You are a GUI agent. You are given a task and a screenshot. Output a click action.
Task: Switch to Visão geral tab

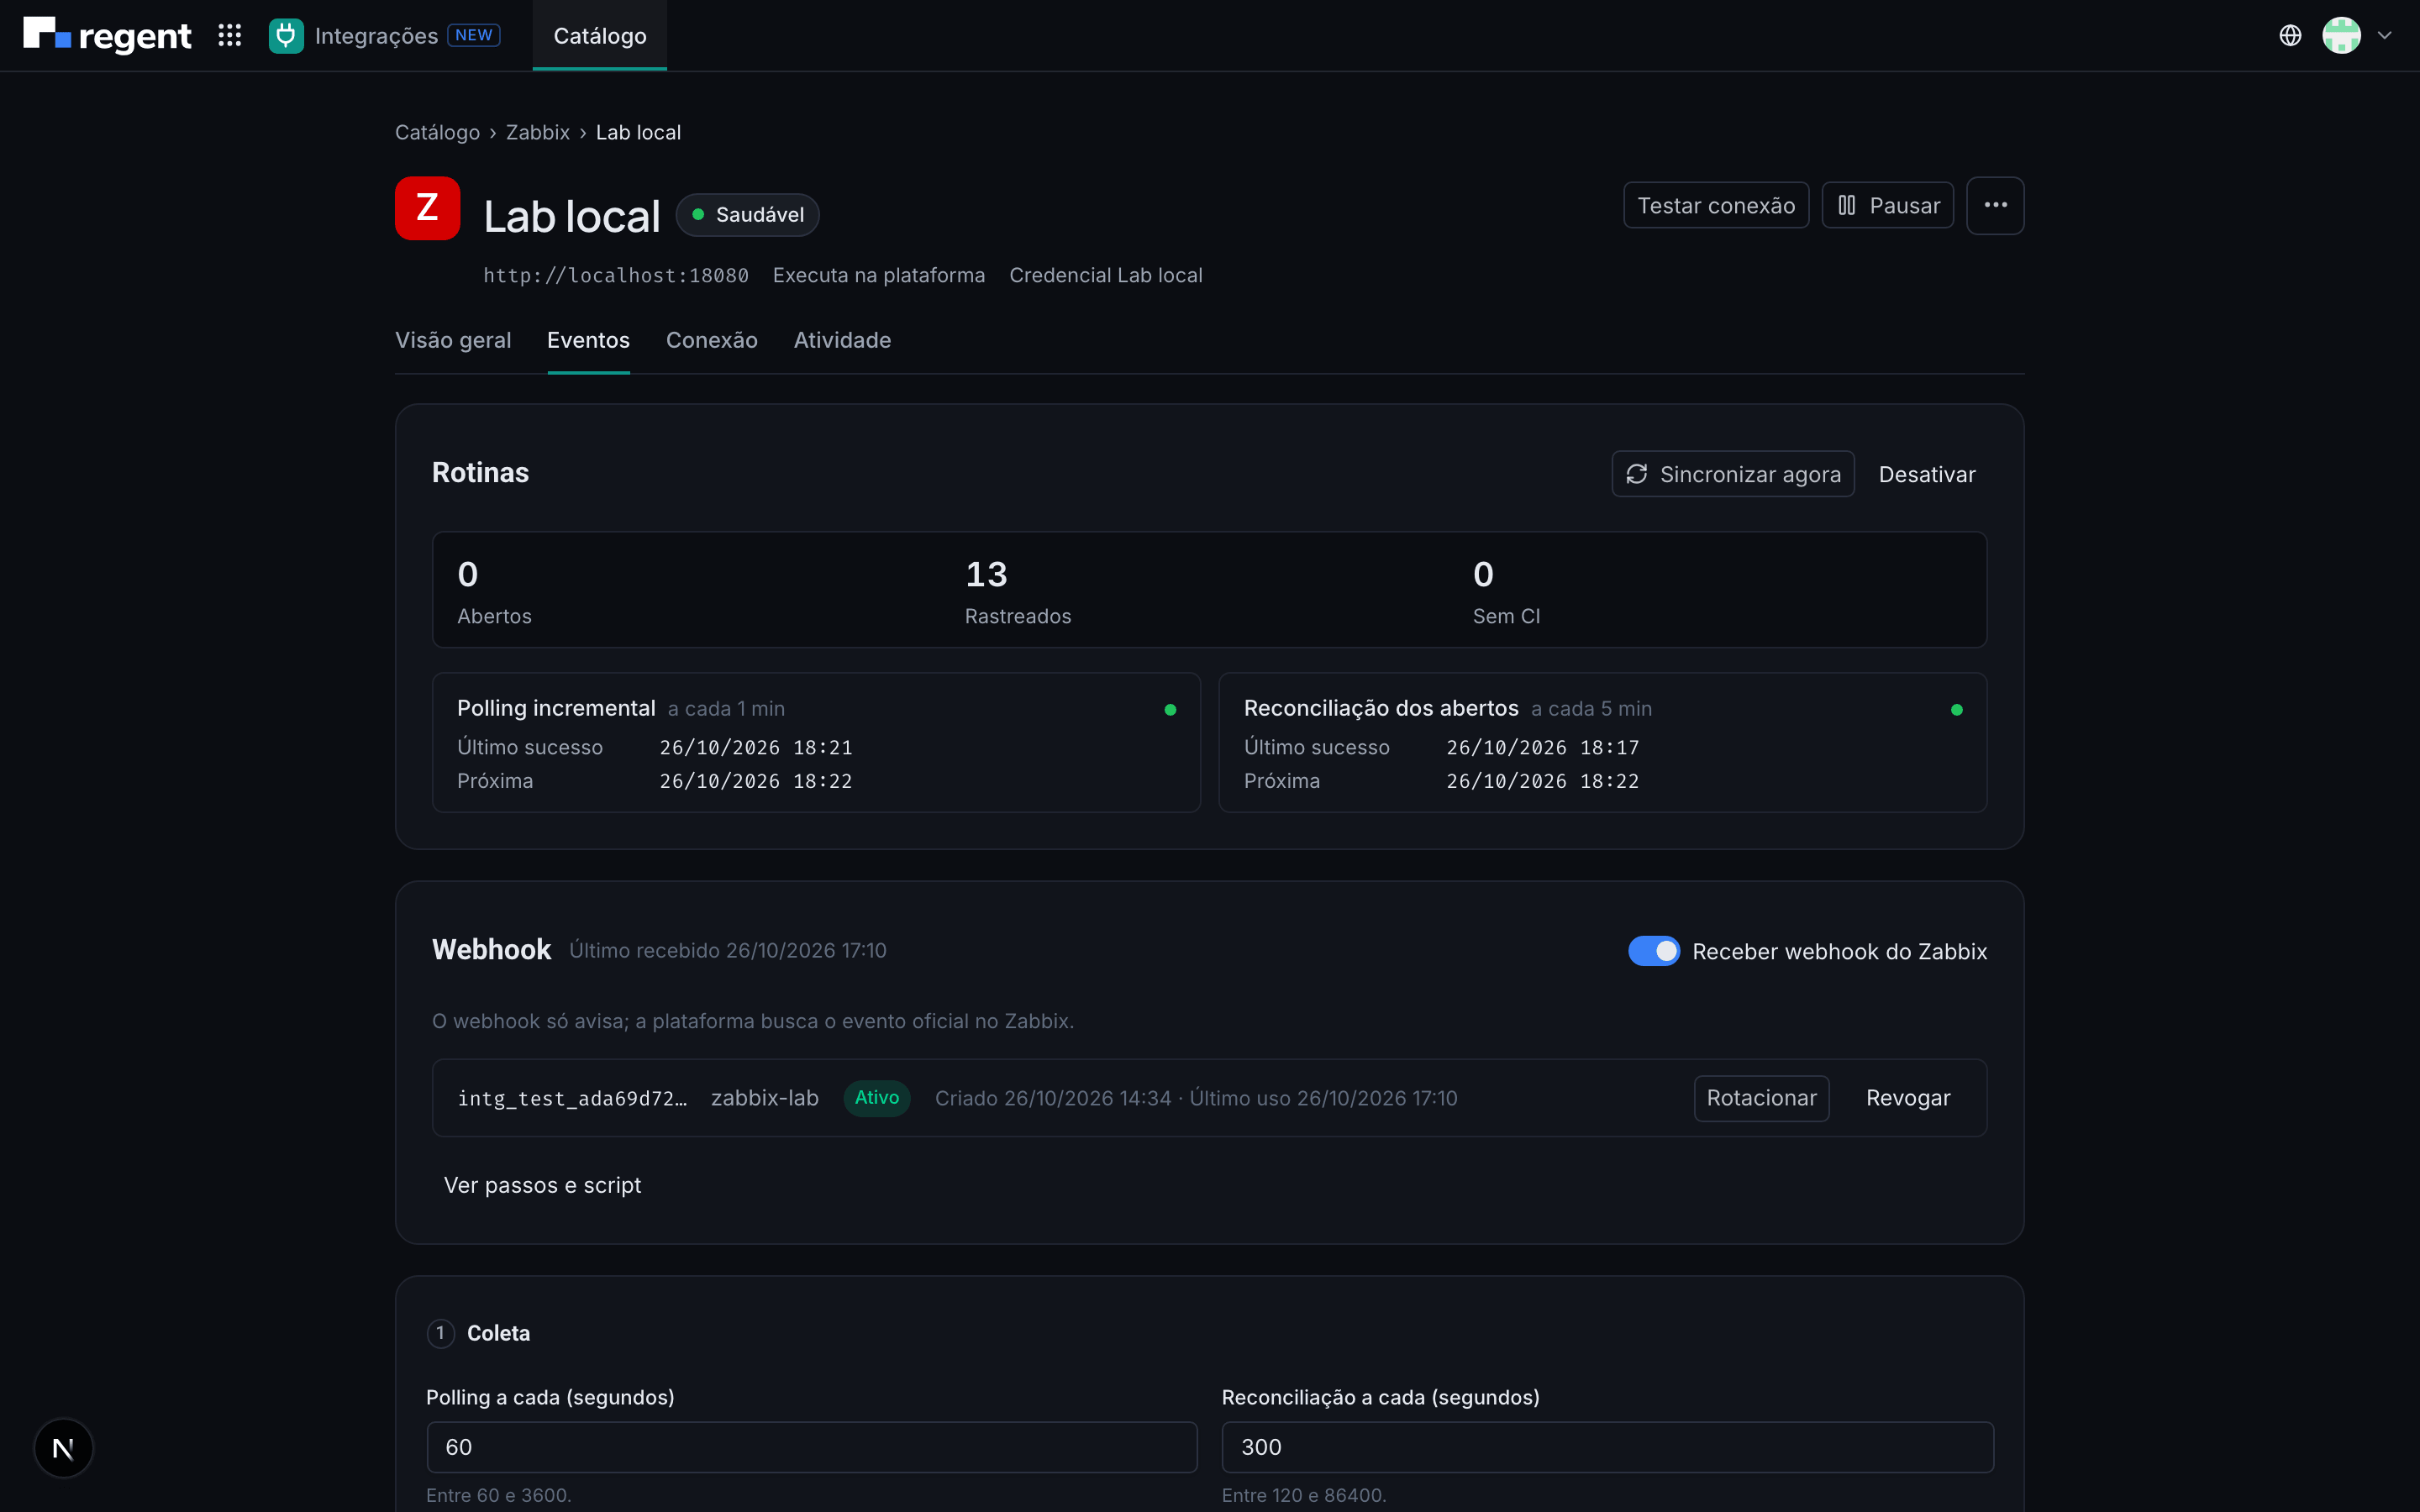(x=453, y=340)
